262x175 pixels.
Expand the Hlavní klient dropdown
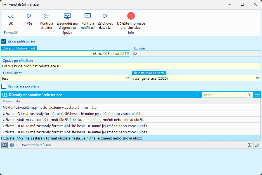point(127,79)
